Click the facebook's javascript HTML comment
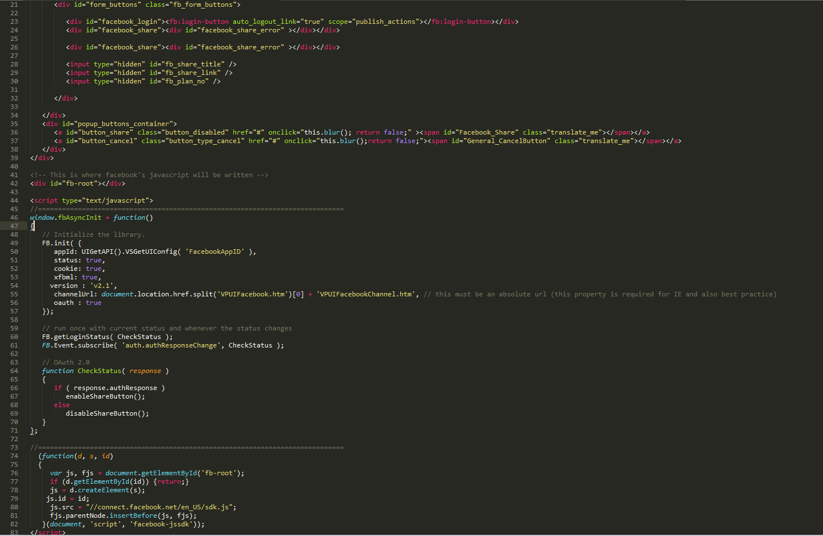Image resolution: width=823 pixels, height=536 pixels. (149, 175)
